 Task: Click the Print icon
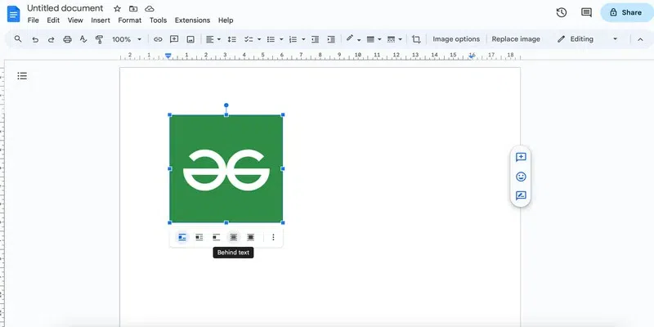click(x=67, y=39)
